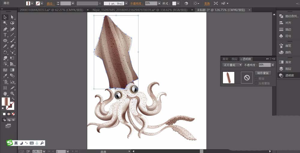Toggle the 剪切 checkbox in transparency panel
Image resolution: width=300 pixels, height=153 pixels.
tap(256, 79)
